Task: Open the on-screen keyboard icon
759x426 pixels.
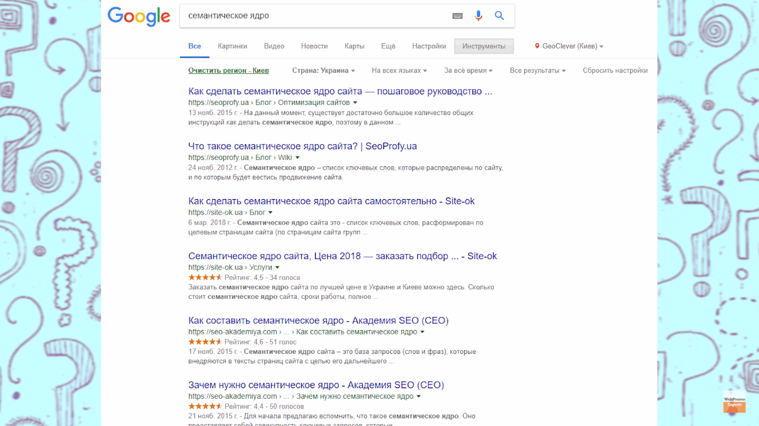Action: (457, 16)
